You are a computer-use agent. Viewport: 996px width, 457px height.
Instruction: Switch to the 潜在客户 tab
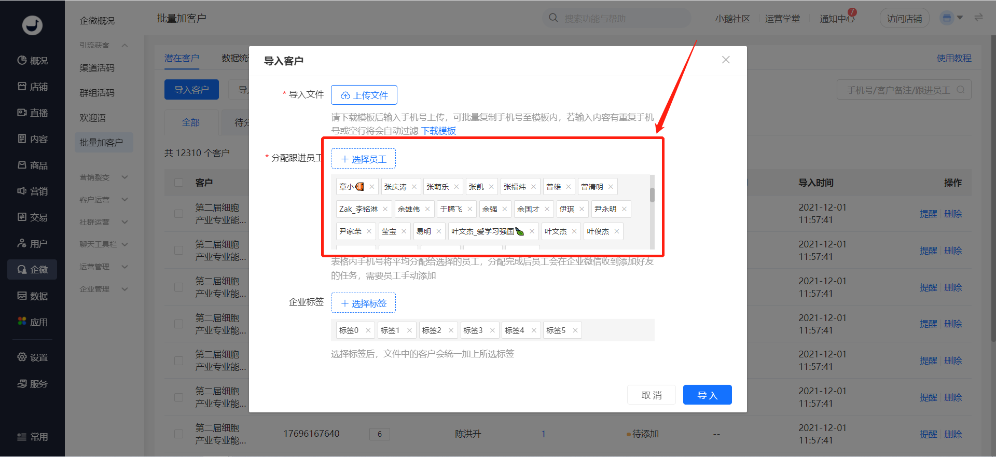(182, 58)
